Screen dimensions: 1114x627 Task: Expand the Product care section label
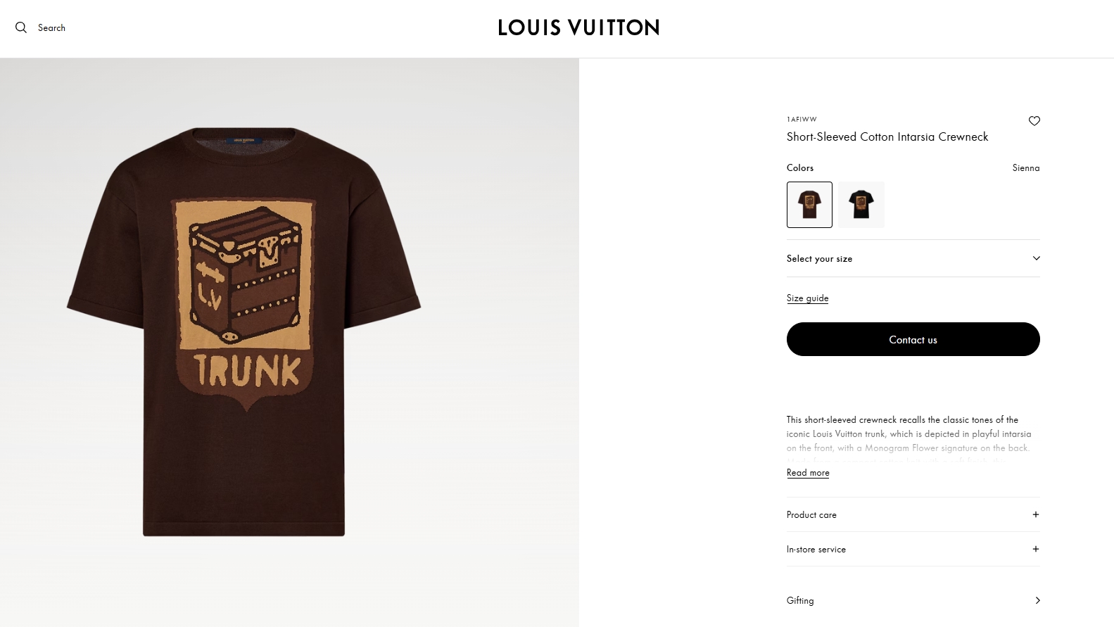pyautogui.click(x=811, y=515)
